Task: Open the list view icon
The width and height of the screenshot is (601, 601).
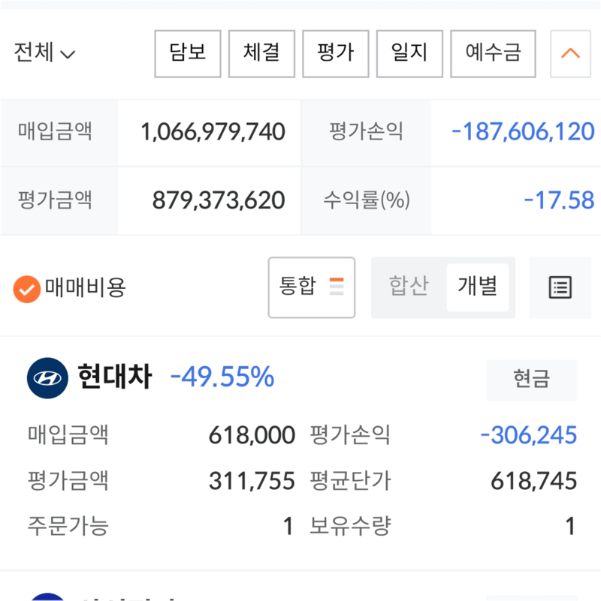Action: coord(560,287)
